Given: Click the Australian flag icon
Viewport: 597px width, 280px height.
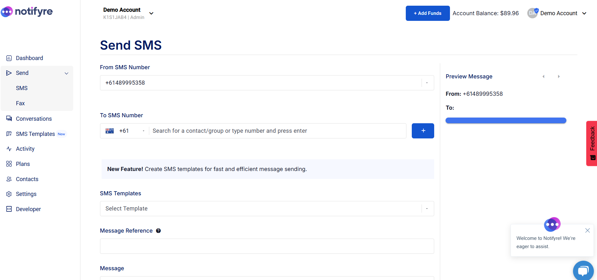Looking at the screenshot, I should click(x=109, y=131).
